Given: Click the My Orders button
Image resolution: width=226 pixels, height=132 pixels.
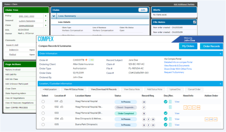Looking at the screenshot, I should click(188, 46).
